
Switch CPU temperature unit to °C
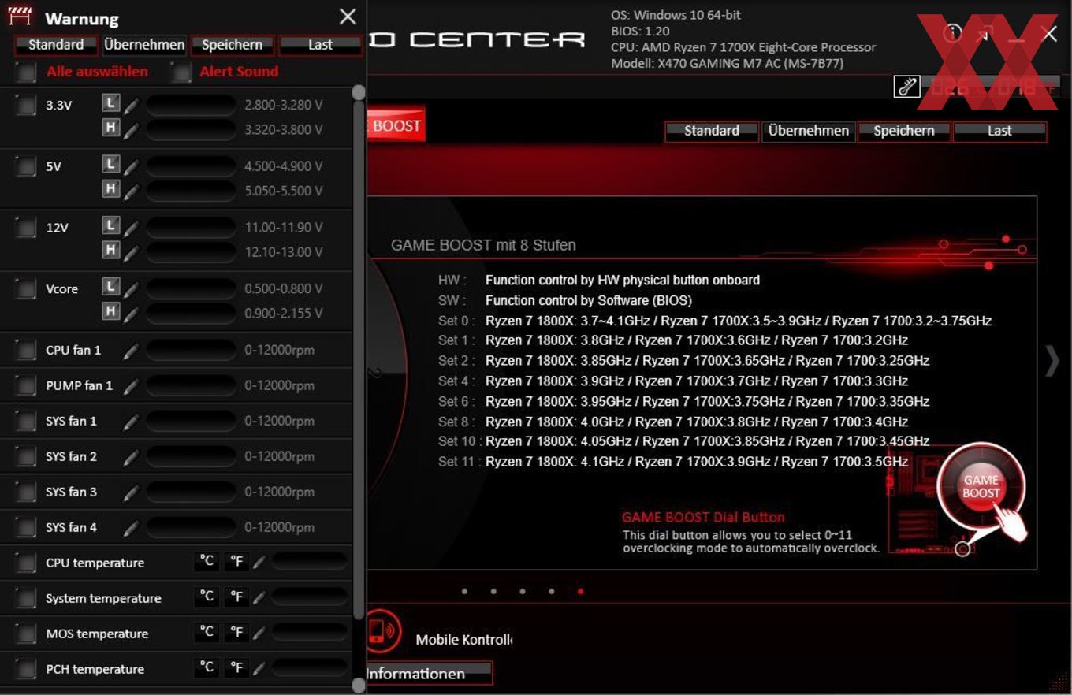pyautogui.click(x=207, y=561)
